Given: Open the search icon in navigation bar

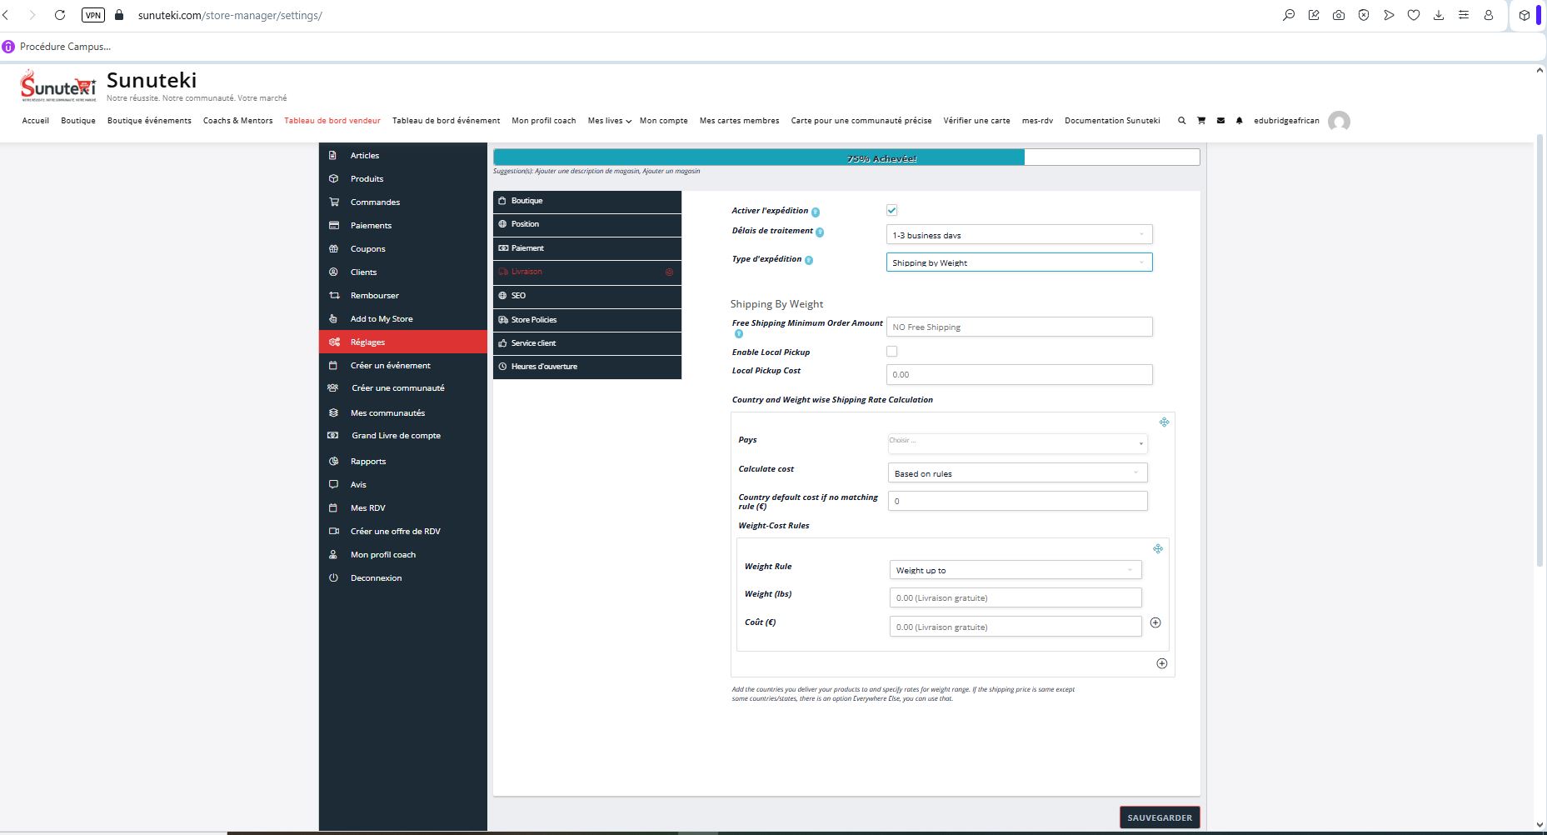Looking at the screenshot, I should click(x=1181, y=121).
